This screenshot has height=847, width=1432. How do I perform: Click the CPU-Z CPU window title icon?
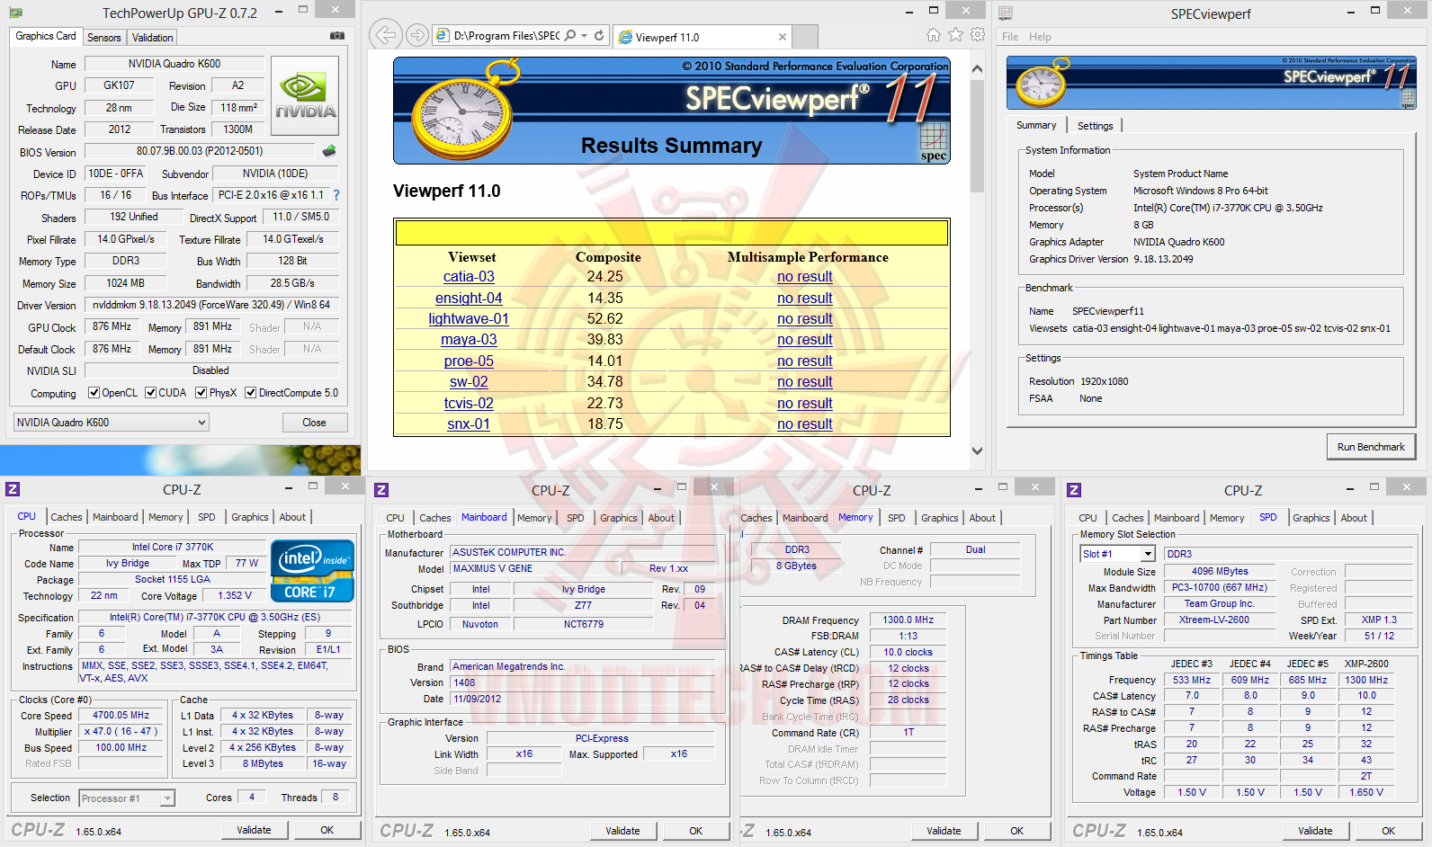click(13, 489)
